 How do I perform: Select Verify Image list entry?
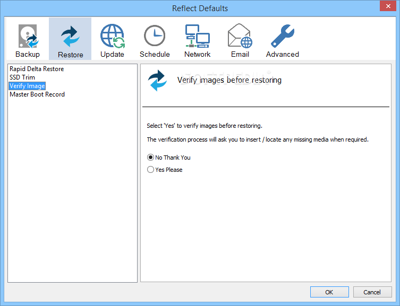tap(27, 86)
